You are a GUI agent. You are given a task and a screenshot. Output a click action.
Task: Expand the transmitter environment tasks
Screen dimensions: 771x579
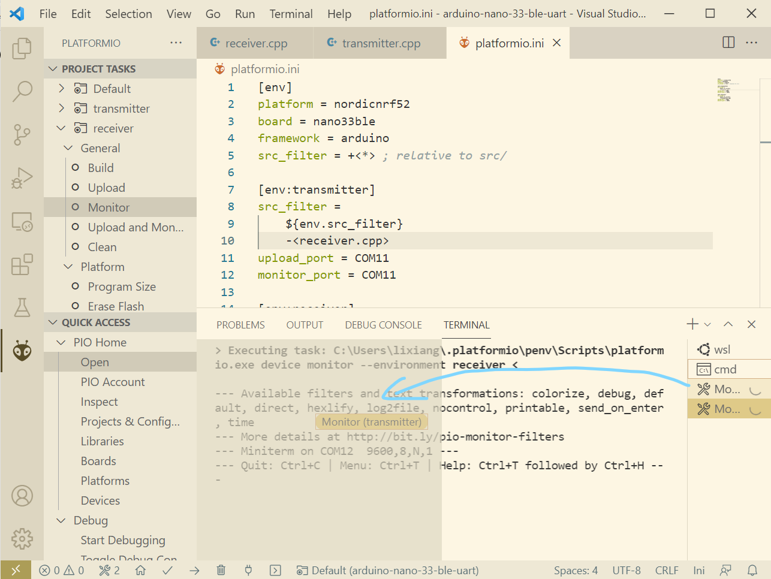coord(61,108)
